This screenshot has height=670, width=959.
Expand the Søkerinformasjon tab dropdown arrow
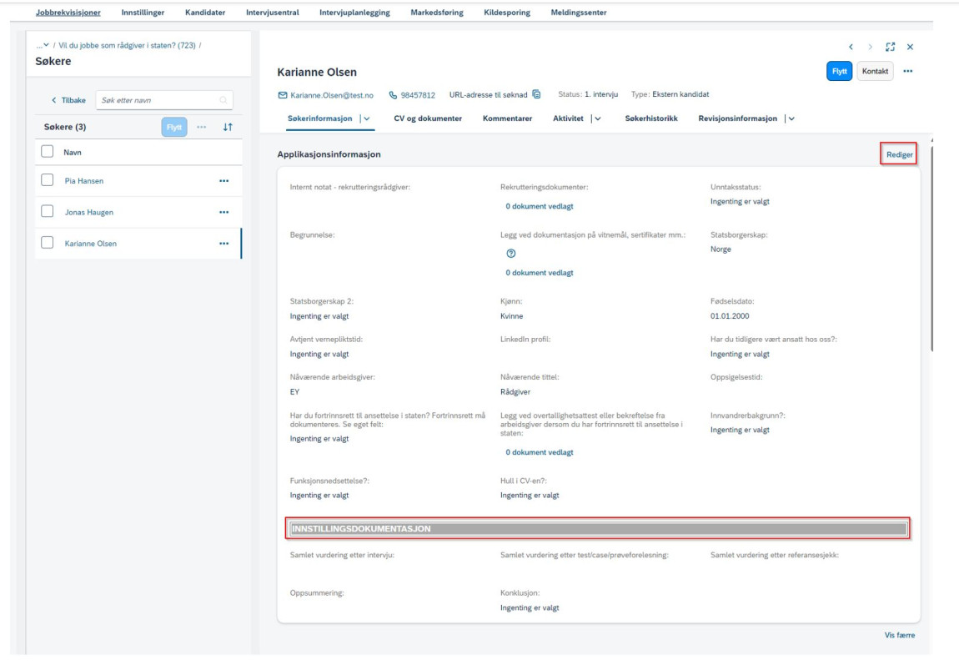coord(367,118)
